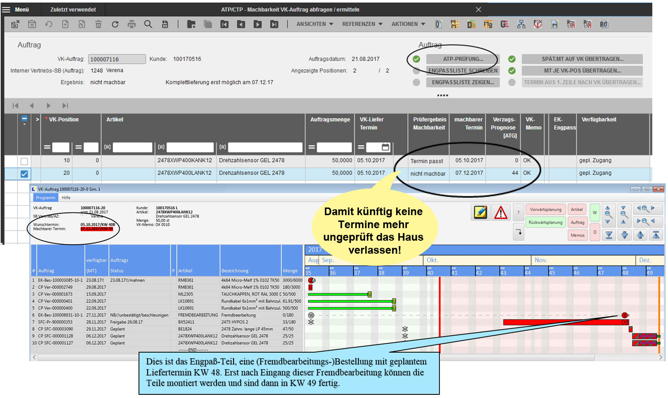
Task: Uncheck the box for VK-Position 20
Action: tap(24, 174)
